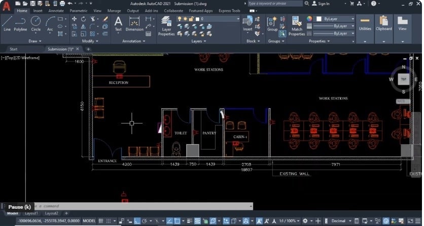
Task: Open the Insert block tool
Action: pos(248,24)
